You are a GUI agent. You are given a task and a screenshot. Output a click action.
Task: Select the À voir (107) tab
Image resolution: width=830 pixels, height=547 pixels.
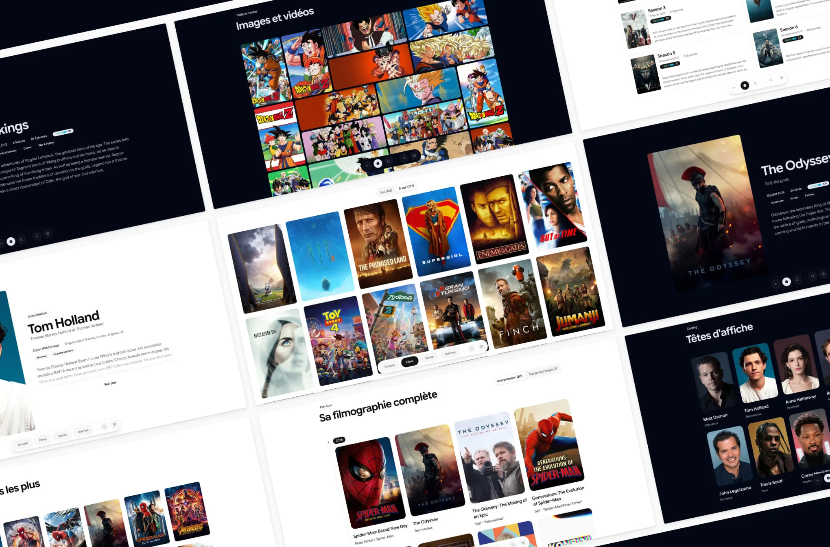[406, 187]
